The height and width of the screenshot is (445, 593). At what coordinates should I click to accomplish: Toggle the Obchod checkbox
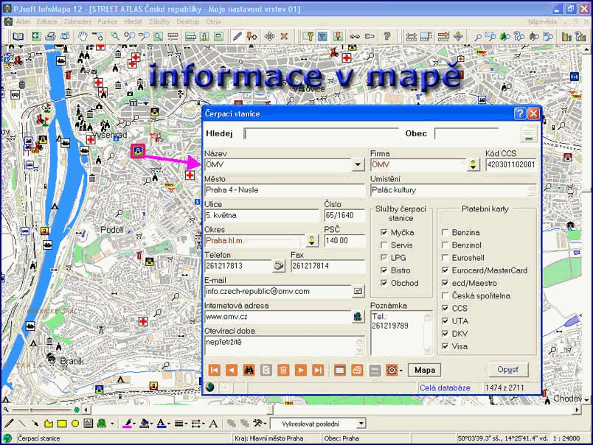(384, 283)
